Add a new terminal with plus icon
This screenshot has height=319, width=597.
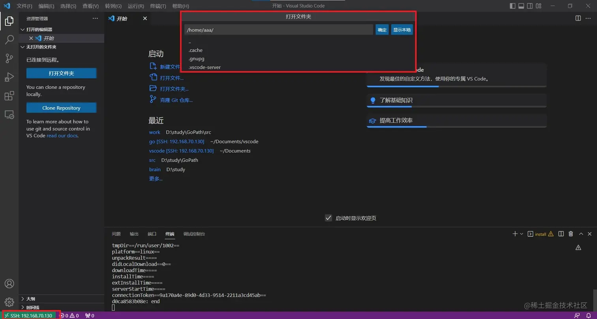coord(515,234)
